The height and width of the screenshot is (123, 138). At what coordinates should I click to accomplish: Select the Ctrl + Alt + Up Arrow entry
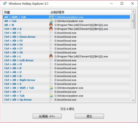point(66,100)
